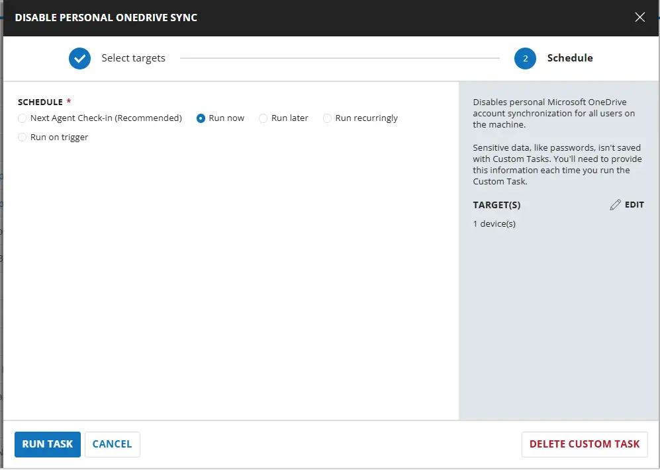Click the 'Sensitive data, like passwords' note
The width and height of the screenshot is (660, 470).
(557, 165)
